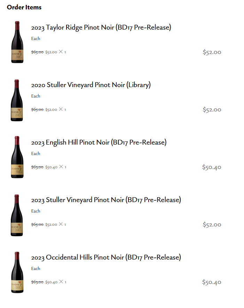View the 2023 Stuller Vineyard Pre-Release bottle image
This screenshot has height=308, width=244.
click(17, 215)
